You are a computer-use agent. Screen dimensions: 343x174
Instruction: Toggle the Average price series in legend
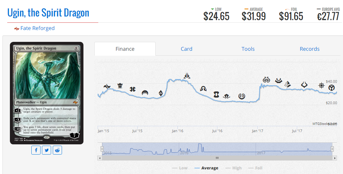(206, 168)
